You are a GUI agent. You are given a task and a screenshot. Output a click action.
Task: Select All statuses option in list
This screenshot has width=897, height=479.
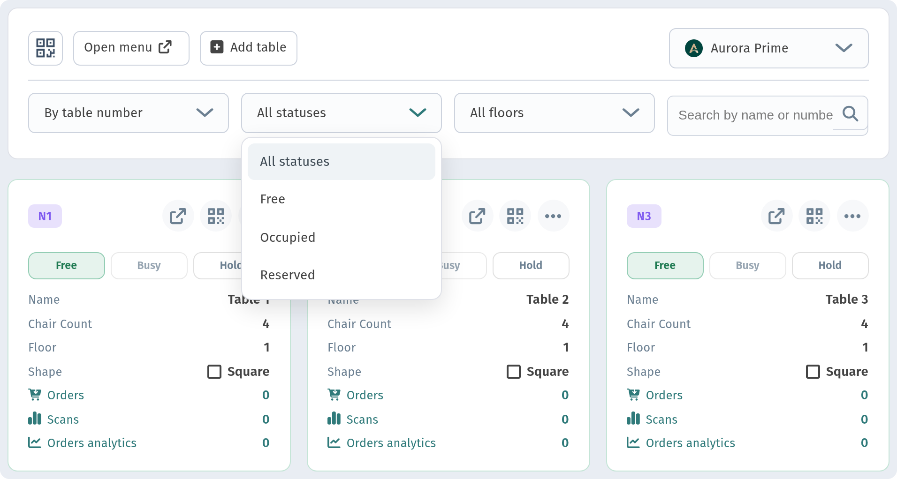[x=342, y=162]
